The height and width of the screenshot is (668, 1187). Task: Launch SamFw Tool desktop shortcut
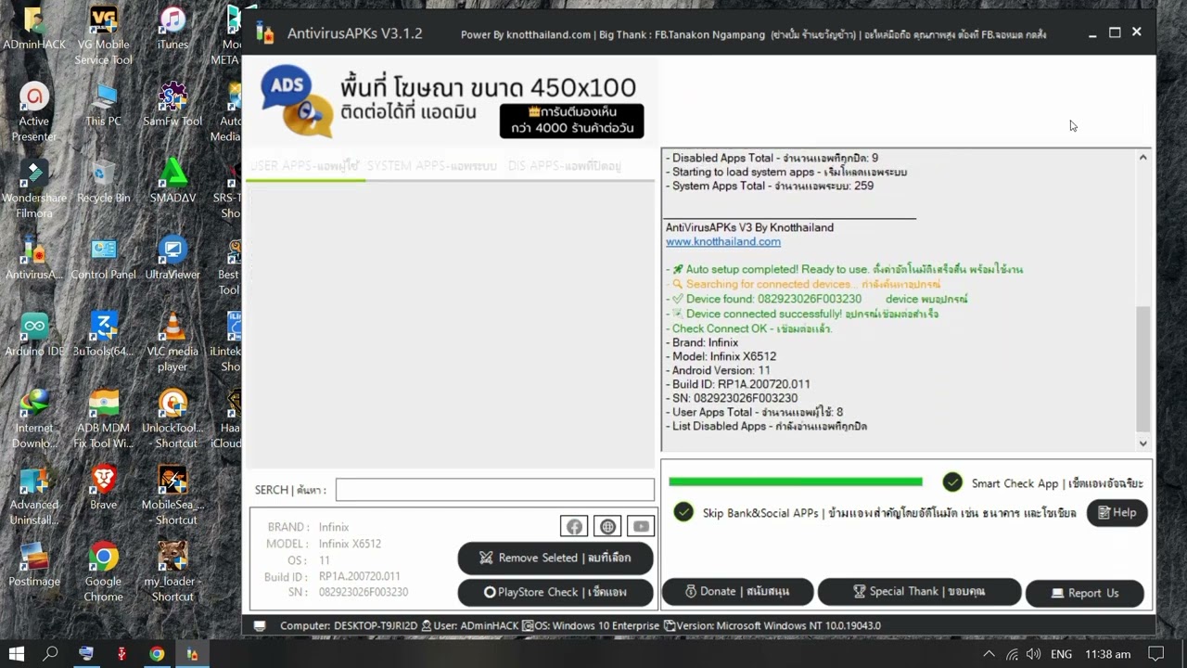click(x=172, y=106)
